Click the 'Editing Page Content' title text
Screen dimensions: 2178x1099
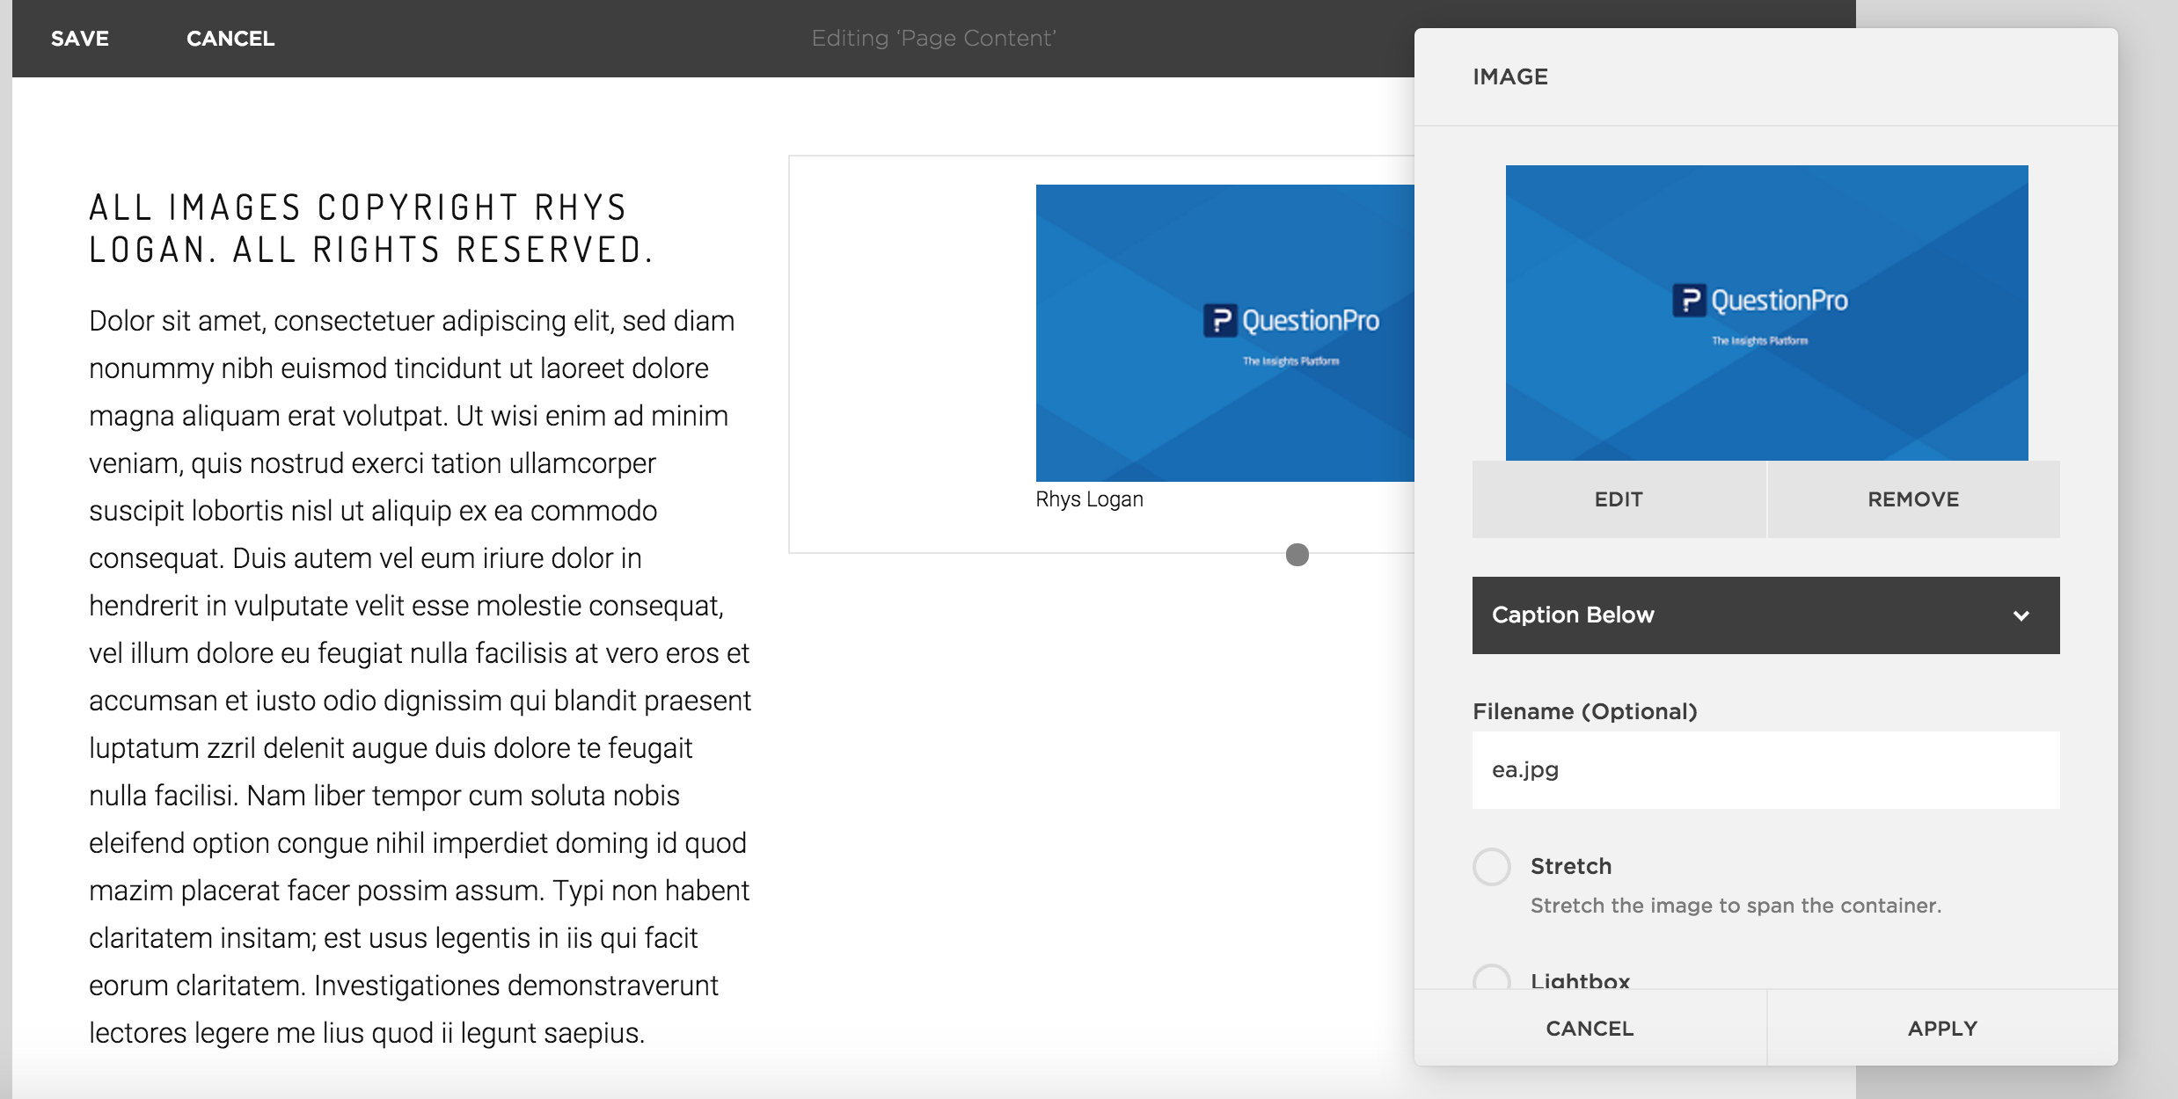[x=933, y=39]
